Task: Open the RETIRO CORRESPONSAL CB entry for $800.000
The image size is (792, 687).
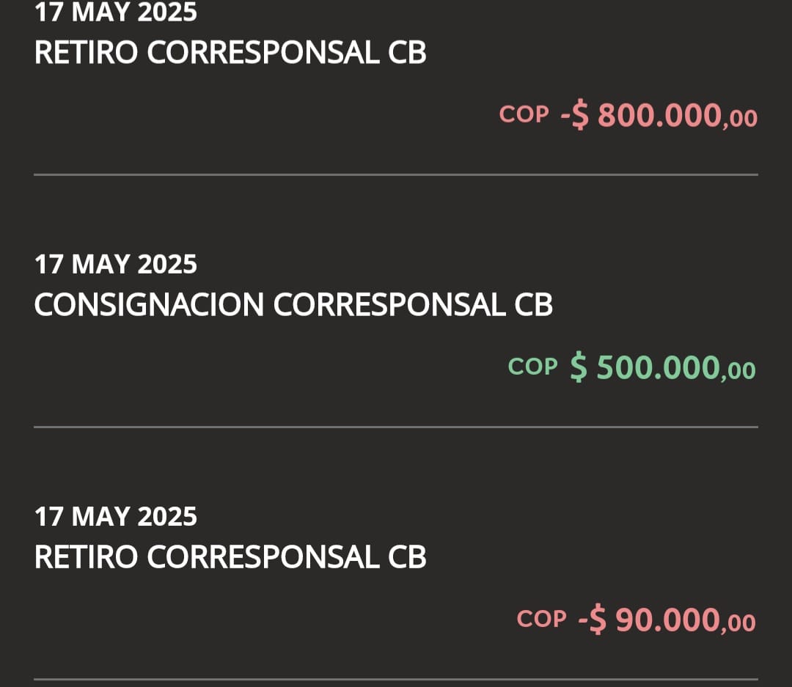Action: pos(230,53)
